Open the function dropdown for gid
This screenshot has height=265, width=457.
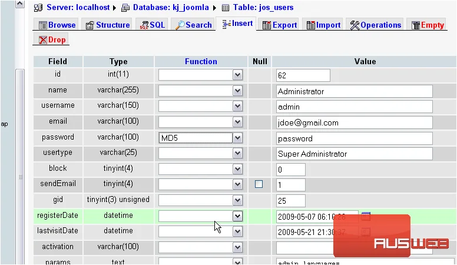200,200
